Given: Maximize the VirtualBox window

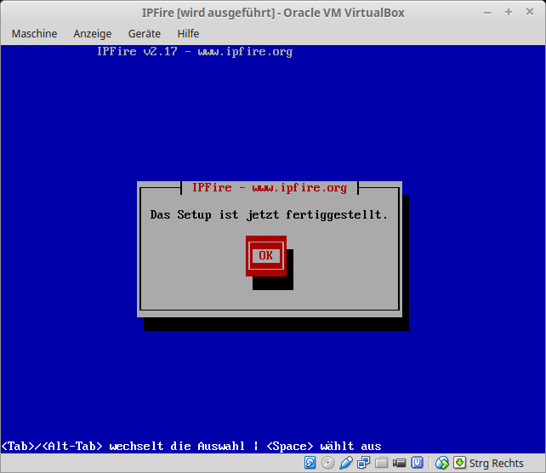Looking at the screenshot, I should point(509,12).
